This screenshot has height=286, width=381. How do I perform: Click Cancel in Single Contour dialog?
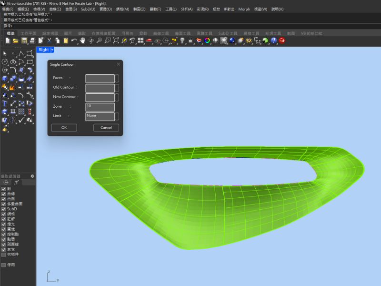point(106,128)
